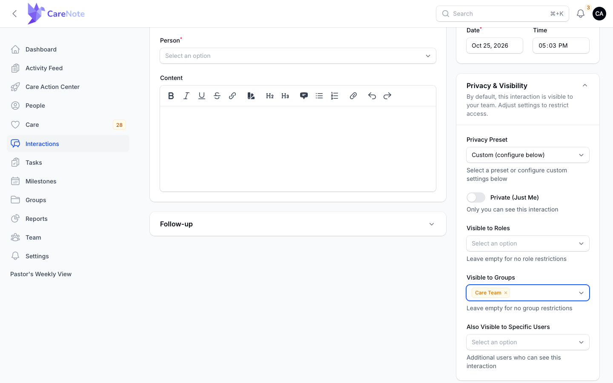Image resolution: width=613 pixels, height=383 pixels.
Task: Go back using the left chevron
Action: 14,14
